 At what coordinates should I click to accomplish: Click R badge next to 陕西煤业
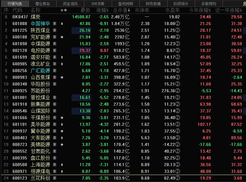coord(54,30)
